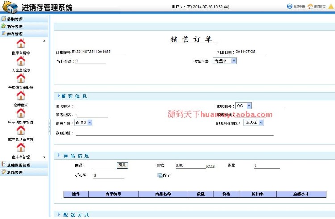Image resolution: width=335 pixels, height=219 pixels.
Task: Click the 库存调拨单管理 label
Action: (x=21, y=122)
